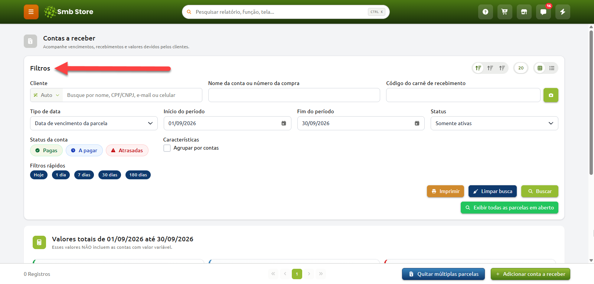Expand the Auto client search mode selector
The height and width of the screenshot is (284, 594).
[x=46, y=95]
